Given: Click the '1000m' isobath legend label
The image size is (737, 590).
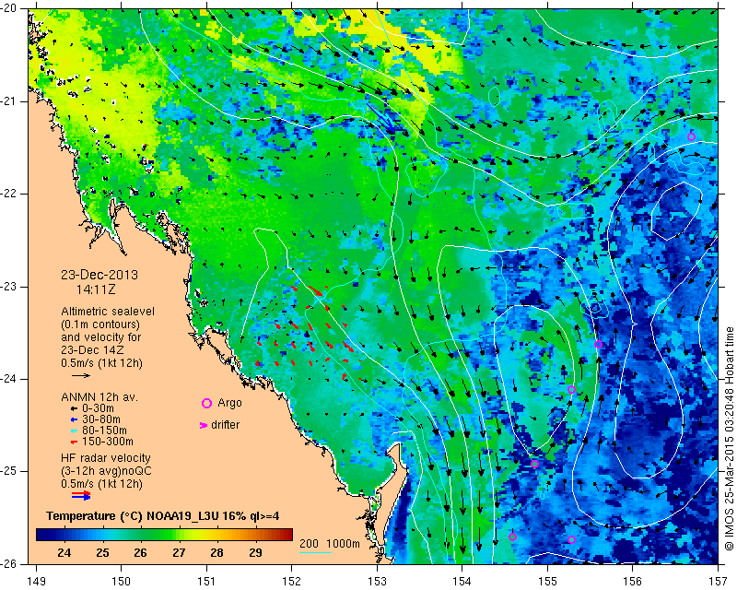Looking at the screenshot, I should point(343,544).
